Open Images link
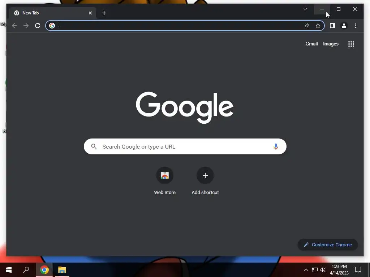370x277 pixels. 331,44
